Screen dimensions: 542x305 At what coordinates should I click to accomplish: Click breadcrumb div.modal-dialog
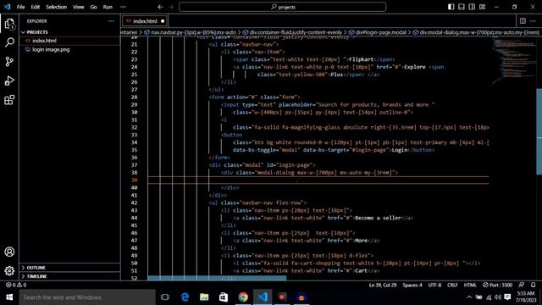476,32
